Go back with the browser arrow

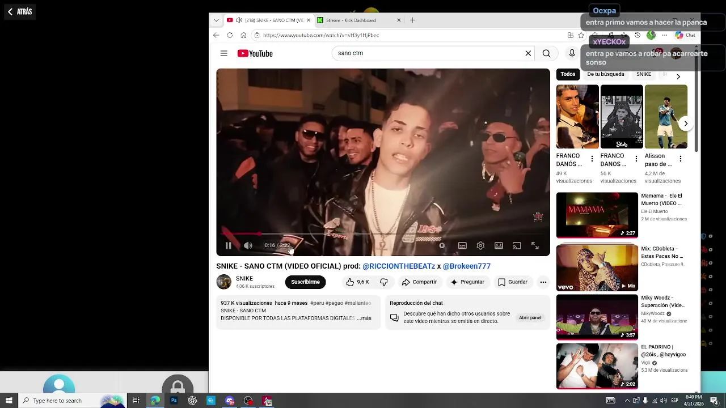point(216,35)
